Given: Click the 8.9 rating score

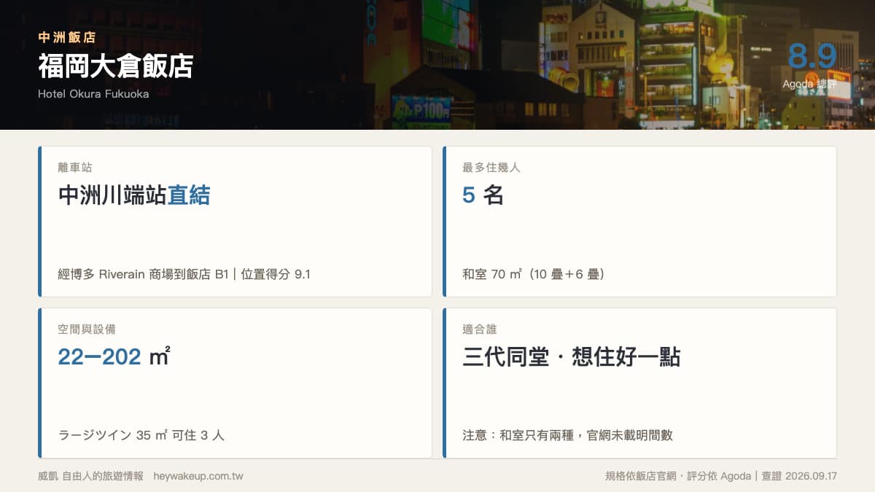Looking at the screenshot, I should (x=812, y=56).
